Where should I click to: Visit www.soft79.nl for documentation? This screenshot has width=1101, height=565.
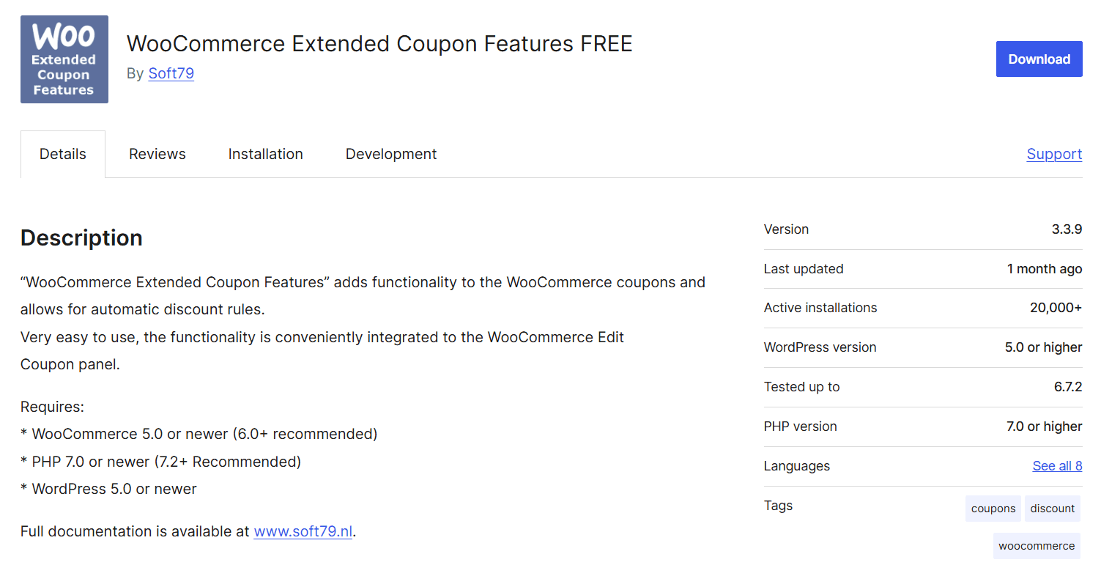click(303, 531)
